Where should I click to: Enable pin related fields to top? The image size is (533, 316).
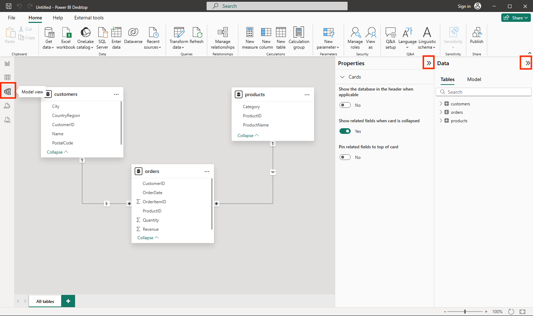click(345, 157)
